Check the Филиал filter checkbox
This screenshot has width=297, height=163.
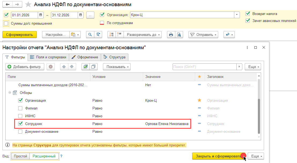pos(20,108)
